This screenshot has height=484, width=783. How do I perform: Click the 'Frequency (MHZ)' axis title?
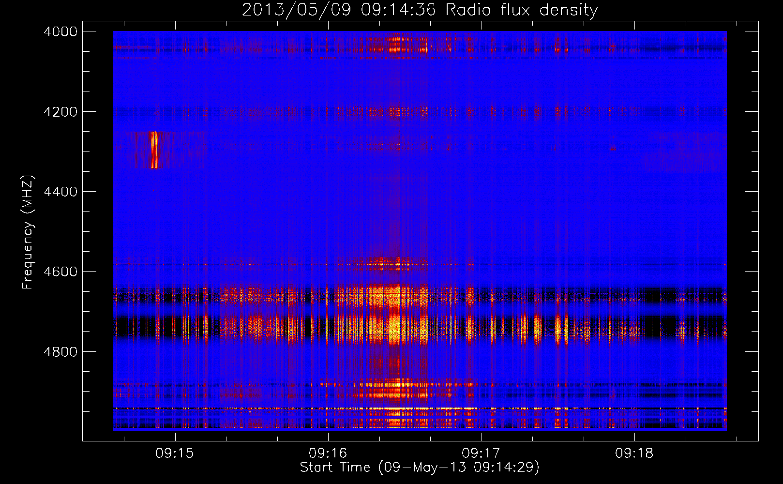[x=28, y=232]
